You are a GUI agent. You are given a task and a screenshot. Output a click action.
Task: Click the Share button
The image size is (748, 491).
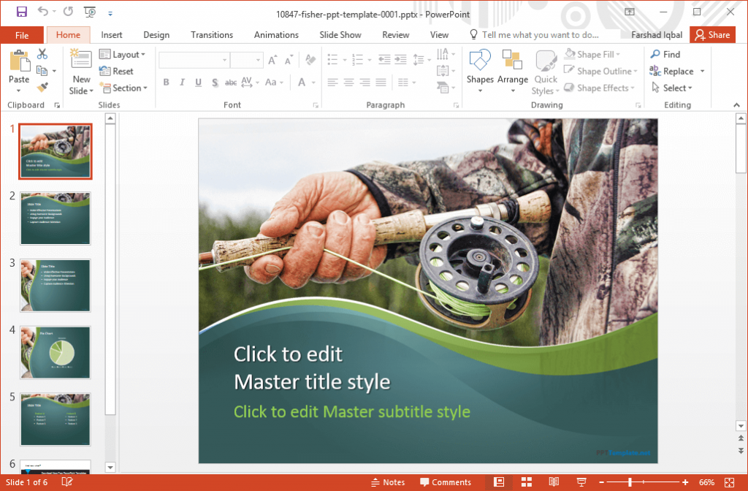coord(712,34)
